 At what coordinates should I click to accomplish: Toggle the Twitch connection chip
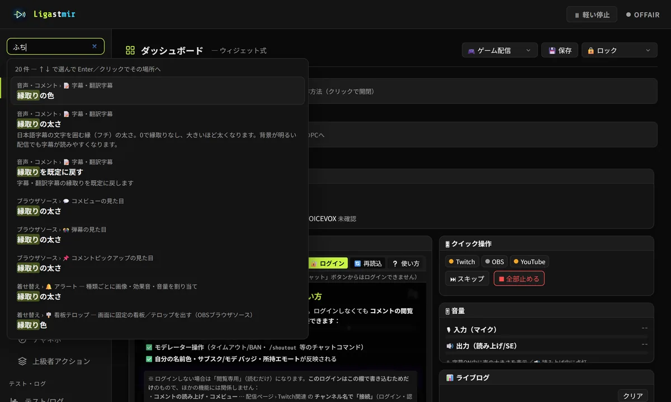pyautogui.click(x=462, y=261)
